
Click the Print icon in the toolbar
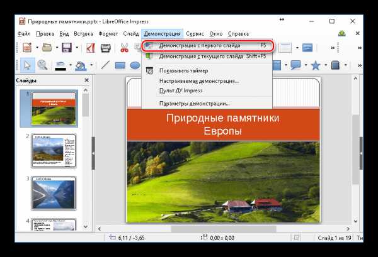pos(105,48)
